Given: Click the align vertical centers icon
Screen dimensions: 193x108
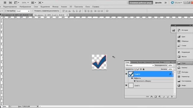Looking at the screenshot, I should (66, 11).
